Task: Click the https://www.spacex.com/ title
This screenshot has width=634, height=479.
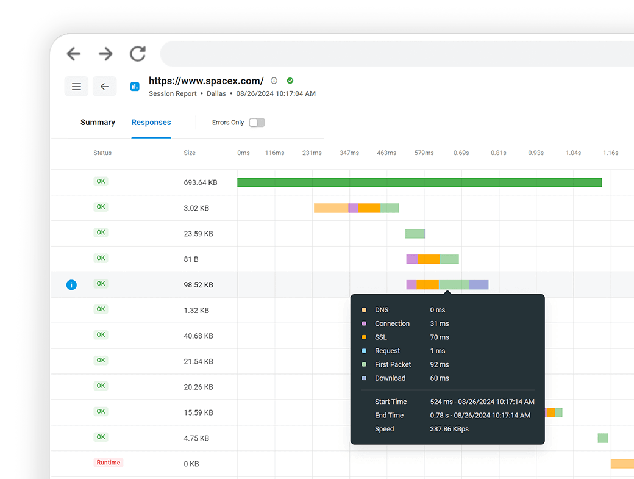Action: click(x=206, y=81)
